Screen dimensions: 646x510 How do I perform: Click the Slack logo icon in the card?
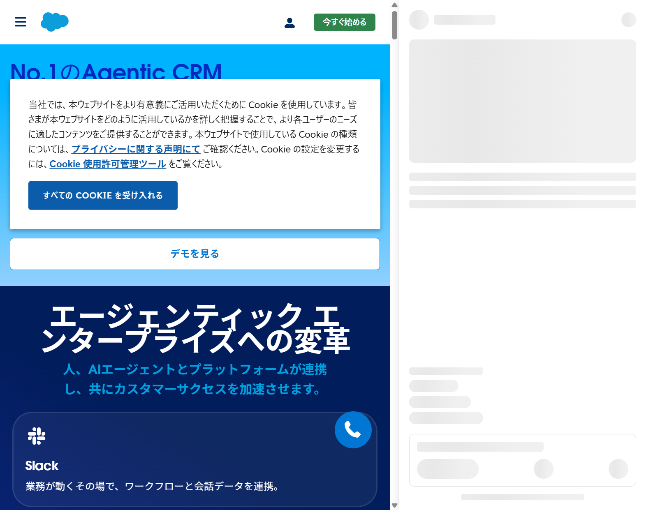click(x=37, y=436)
